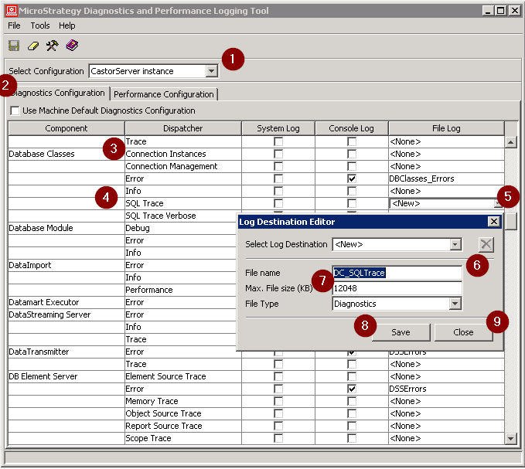The width and height of the screenshot is (525, 469).
Task: Click the save disk icon in toolbar
Action: coord(14,46)
